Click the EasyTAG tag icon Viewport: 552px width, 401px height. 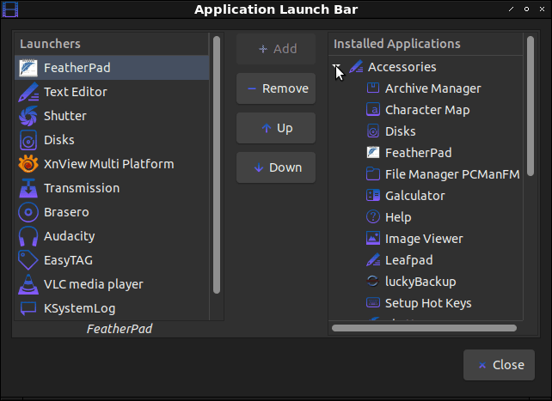(x=28, y=260)
